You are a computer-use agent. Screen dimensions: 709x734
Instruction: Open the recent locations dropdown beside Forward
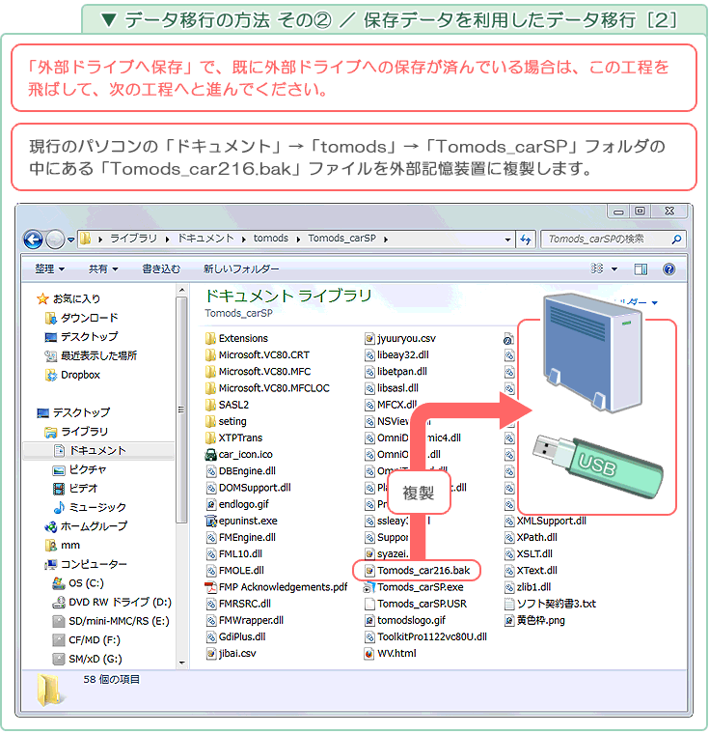71,240
